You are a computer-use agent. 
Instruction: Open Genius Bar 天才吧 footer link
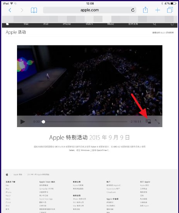coord(46,189)
